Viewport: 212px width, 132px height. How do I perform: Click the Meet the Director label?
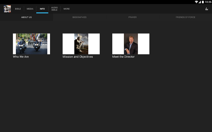tap(123, 57)
